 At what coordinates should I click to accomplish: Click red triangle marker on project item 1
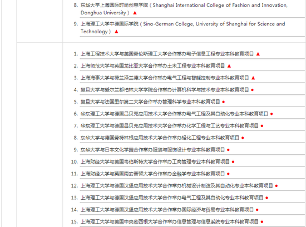pyautogui.click(x=258, y=54)
